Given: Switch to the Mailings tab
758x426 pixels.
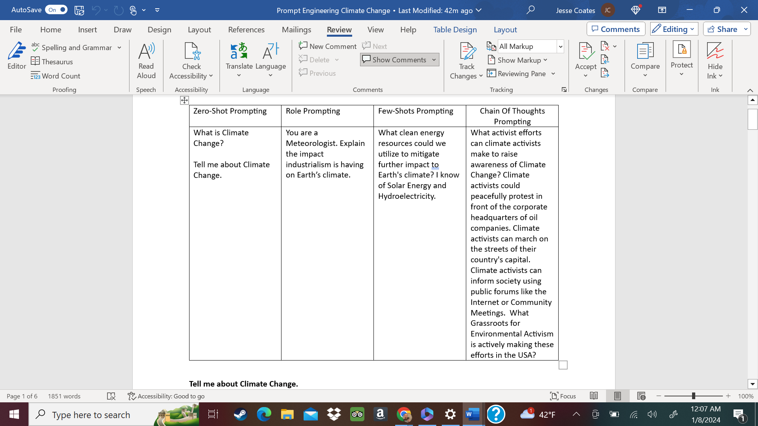Looking at the screenshot, I should pos(296,30).
